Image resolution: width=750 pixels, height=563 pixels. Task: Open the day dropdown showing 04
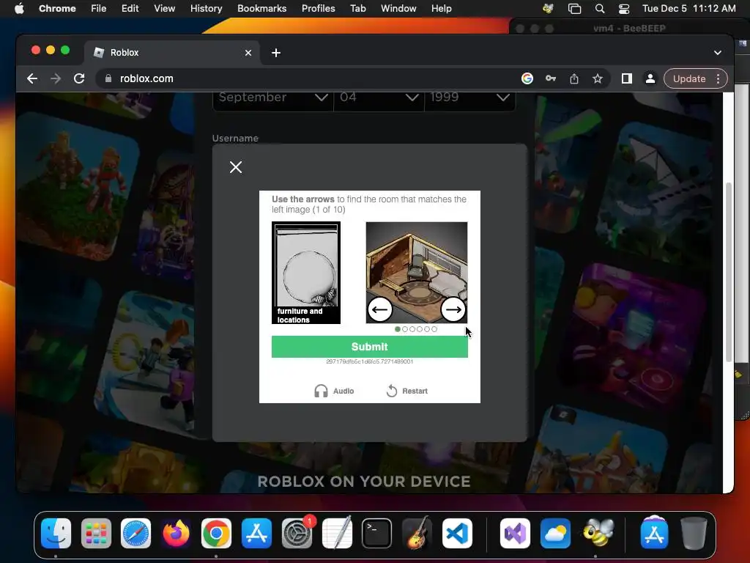tap(379, 97)
